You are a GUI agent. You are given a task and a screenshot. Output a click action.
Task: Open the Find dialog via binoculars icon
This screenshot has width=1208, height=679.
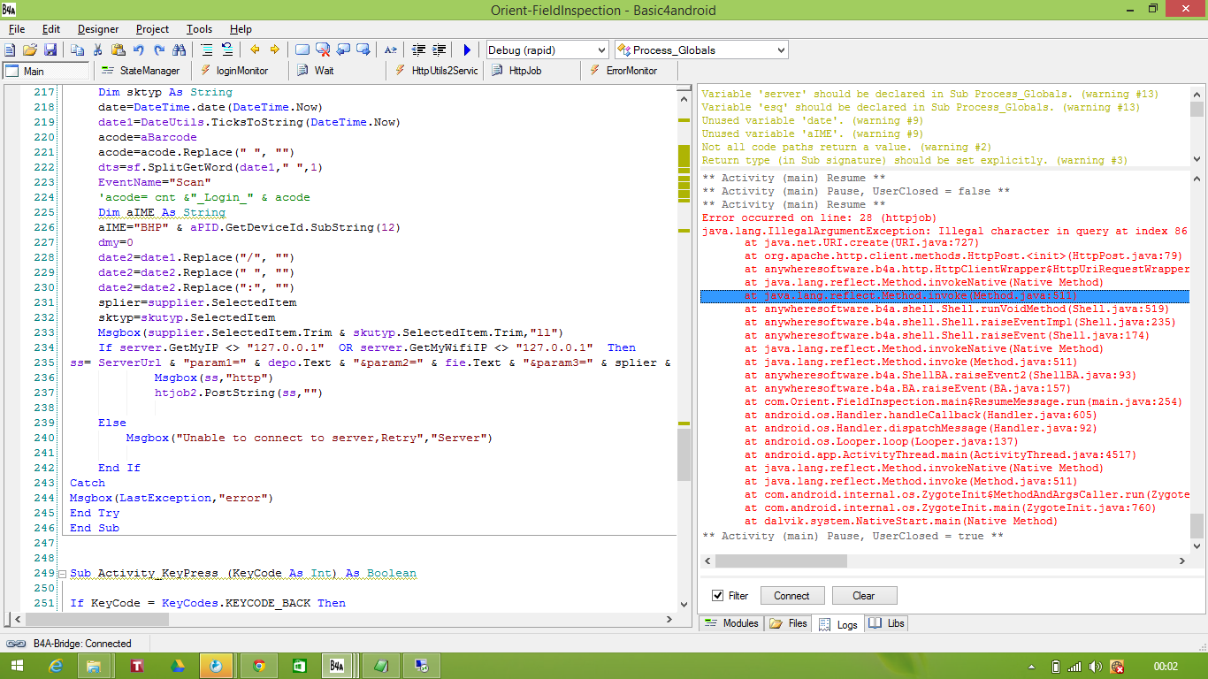[179, 50]
